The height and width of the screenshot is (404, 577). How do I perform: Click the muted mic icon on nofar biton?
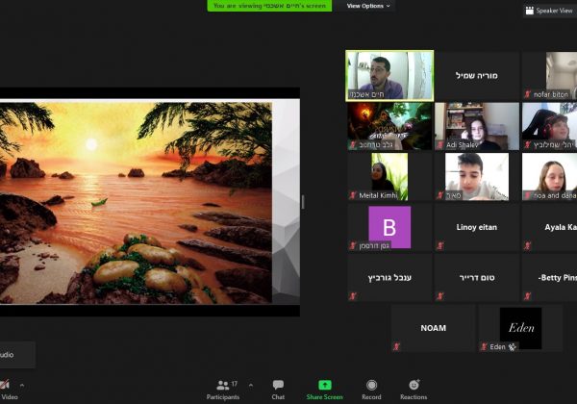pos(527,94)
